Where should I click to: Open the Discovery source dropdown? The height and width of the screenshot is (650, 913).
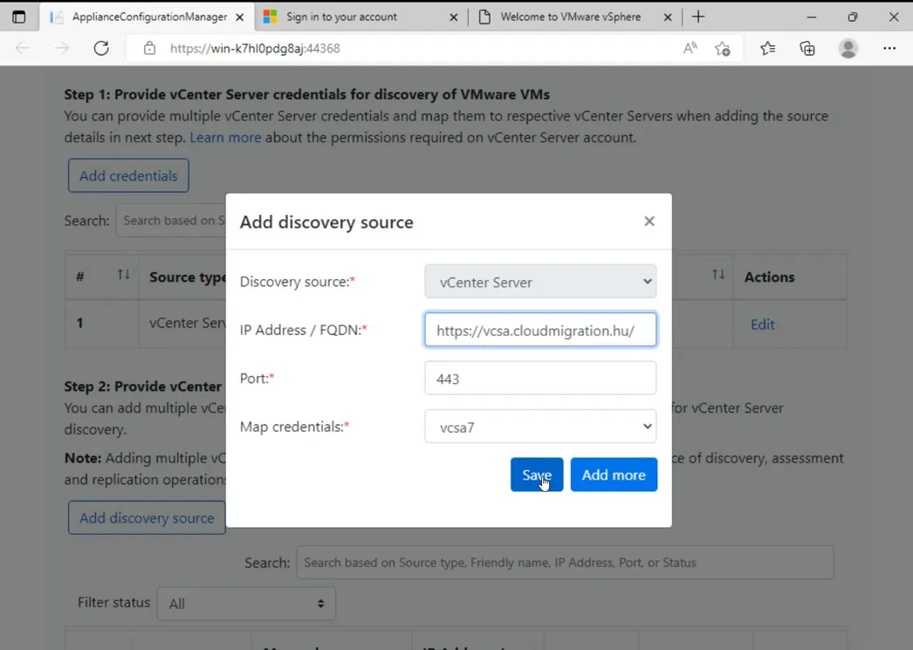point(540,282)
